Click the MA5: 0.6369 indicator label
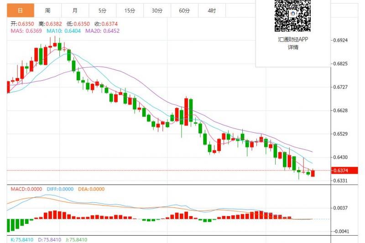The image size is (365, 243). click(x=26, y=31)
